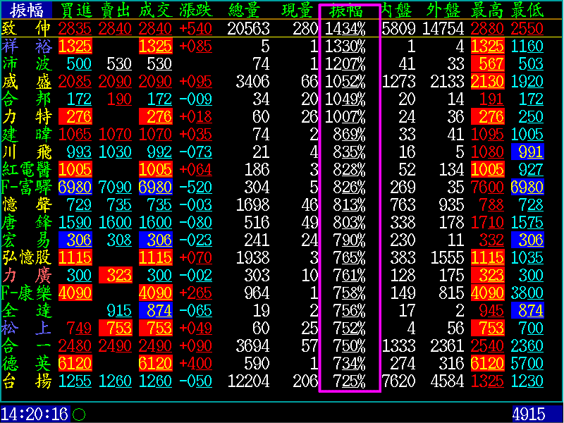This screenshot has height=423, width=564.
Task: Select the blue 振幅 label in top-left corner
Action: (27, 10)
